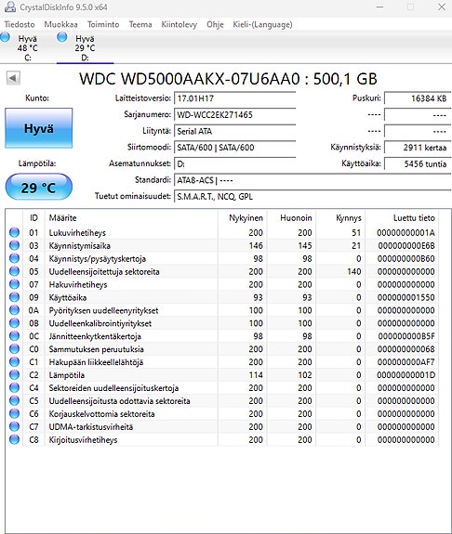Click the Tuetut ominaisuudet field
This screenshot has width=452, height=534.
click(312, 197)
